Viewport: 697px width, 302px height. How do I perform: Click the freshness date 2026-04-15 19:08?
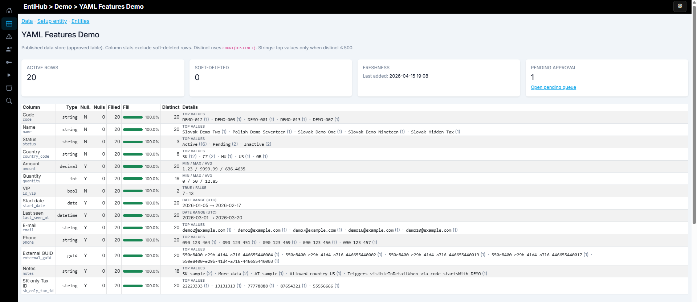[x=409, y=76]
